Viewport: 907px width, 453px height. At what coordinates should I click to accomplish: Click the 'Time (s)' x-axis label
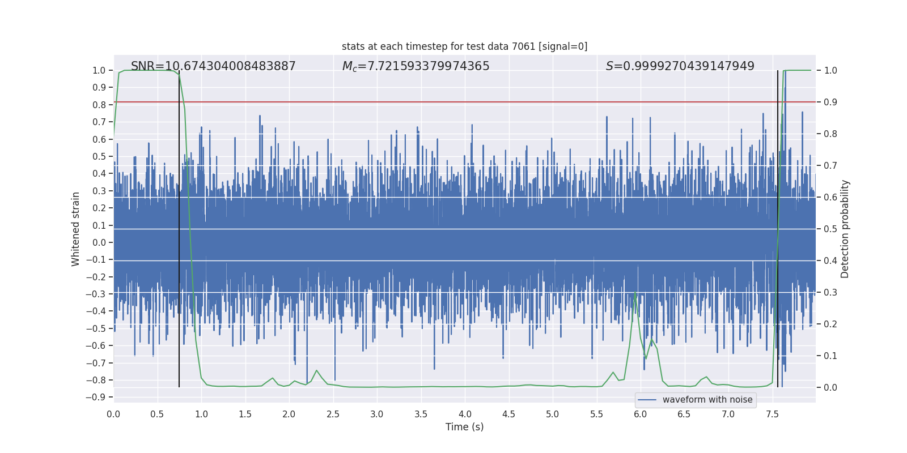coord(464,427)
